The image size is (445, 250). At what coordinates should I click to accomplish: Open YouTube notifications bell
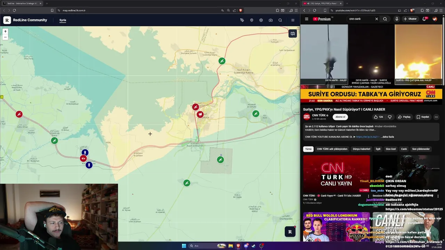click(424, 19)
